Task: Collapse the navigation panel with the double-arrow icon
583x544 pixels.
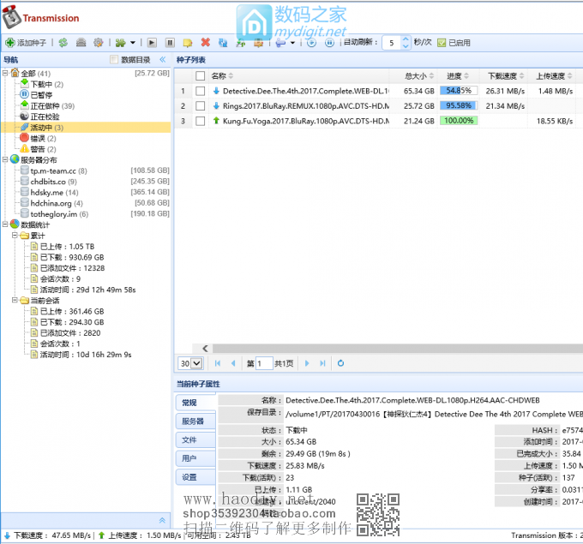Action: click(x=163, y=520)
